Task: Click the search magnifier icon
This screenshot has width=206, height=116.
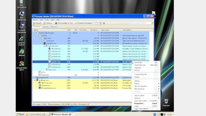Action: coord(152,23)
